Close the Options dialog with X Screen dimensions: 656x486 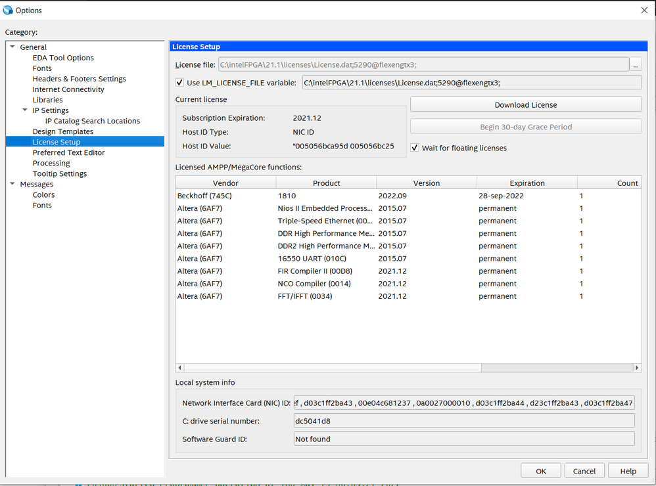pyautogui.click(x=644, y=10)
